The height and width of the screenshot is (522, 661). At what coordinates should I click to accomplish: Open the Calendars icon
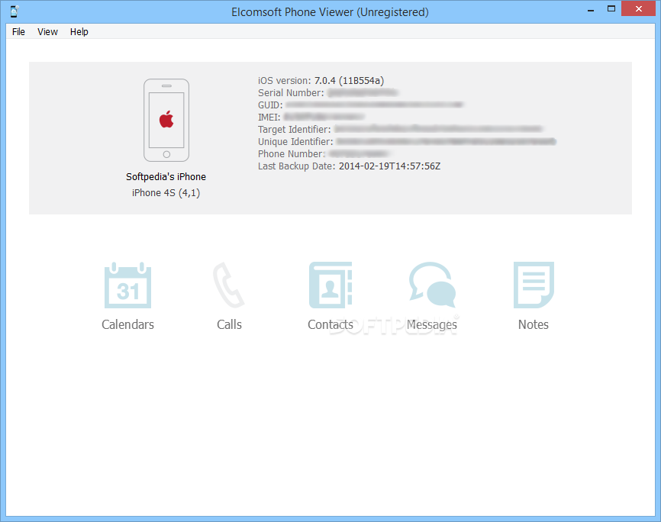pyautogui.click(x=127, y=285)
